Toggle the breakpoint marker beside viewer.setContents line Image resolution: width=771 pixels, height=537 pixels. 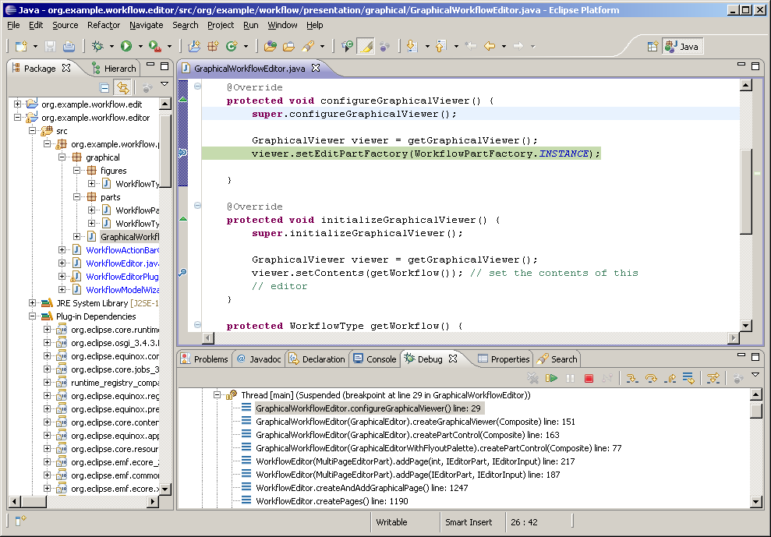coord(182,273)
